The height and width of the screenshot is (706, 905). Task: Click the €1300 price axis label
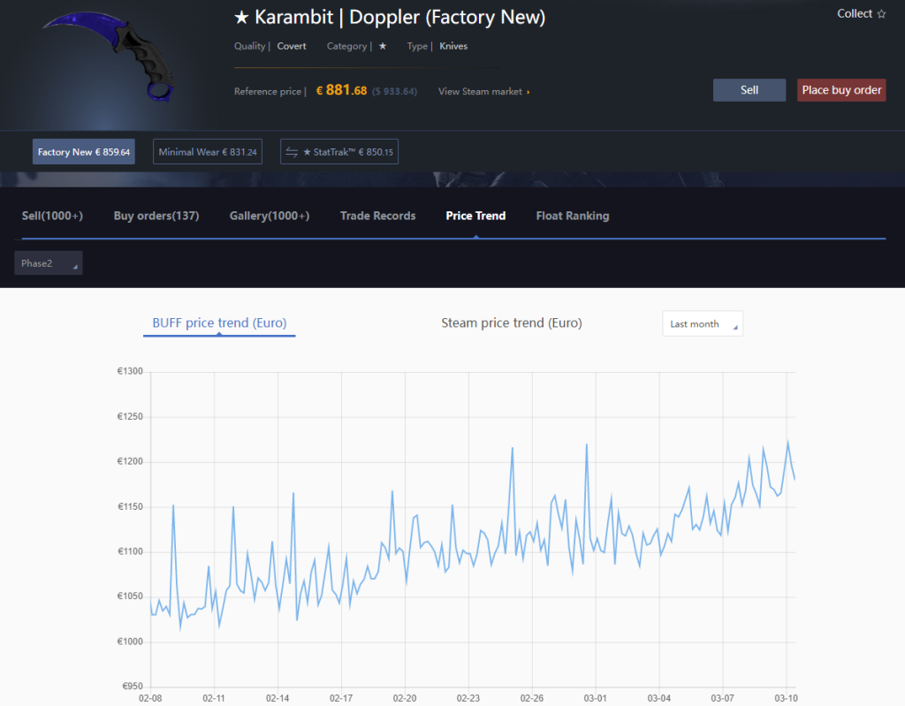pos(130,371)
